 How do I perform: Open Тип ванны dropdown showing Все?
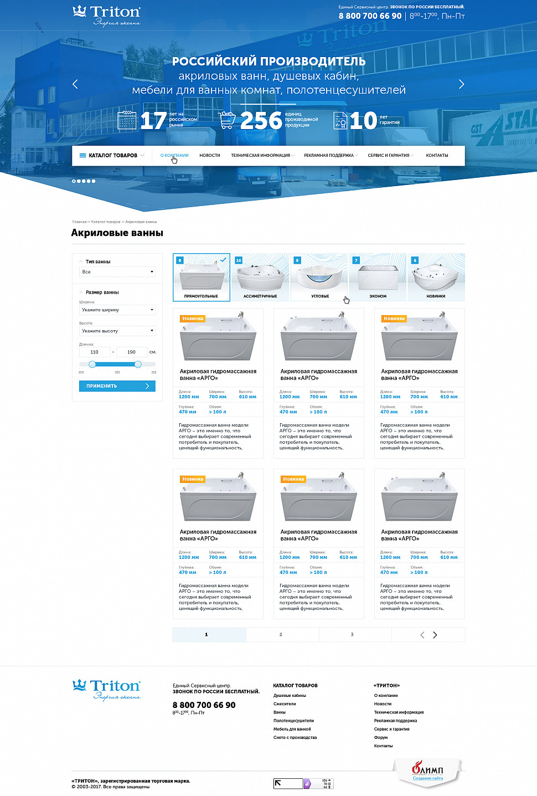(x=117, y=272)
